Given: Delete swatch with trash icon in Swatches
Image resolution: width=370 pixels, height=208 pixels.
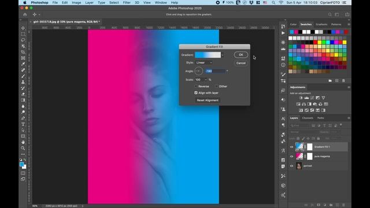Looking at the screenshot, I should pos(343,81).
